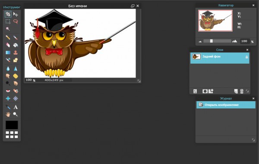Select the Eraser tool
The width and height of the screenshot is (259, 164).
8,45
